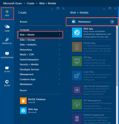Click the Create breadcrumb link
This screenshot has height=124, width=119.
[x=30, y=3]
